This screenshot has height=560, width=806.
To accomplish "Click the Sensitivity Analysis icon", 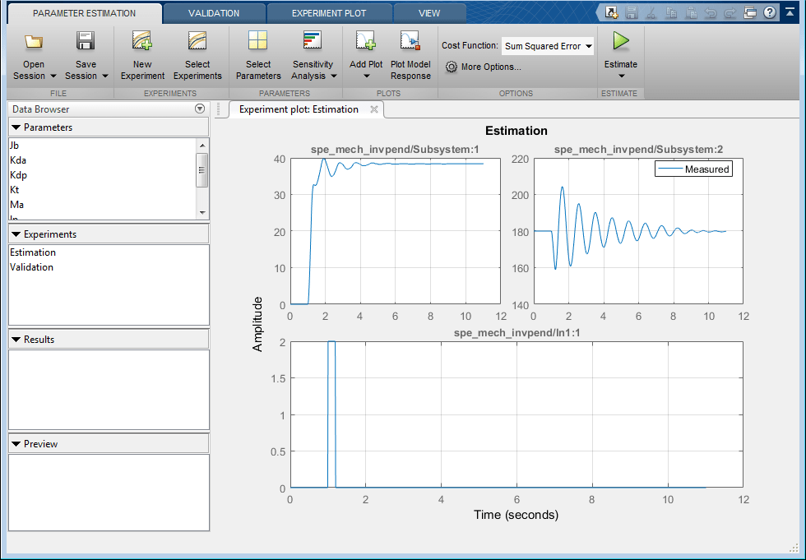I will click(x=312, y=40).
